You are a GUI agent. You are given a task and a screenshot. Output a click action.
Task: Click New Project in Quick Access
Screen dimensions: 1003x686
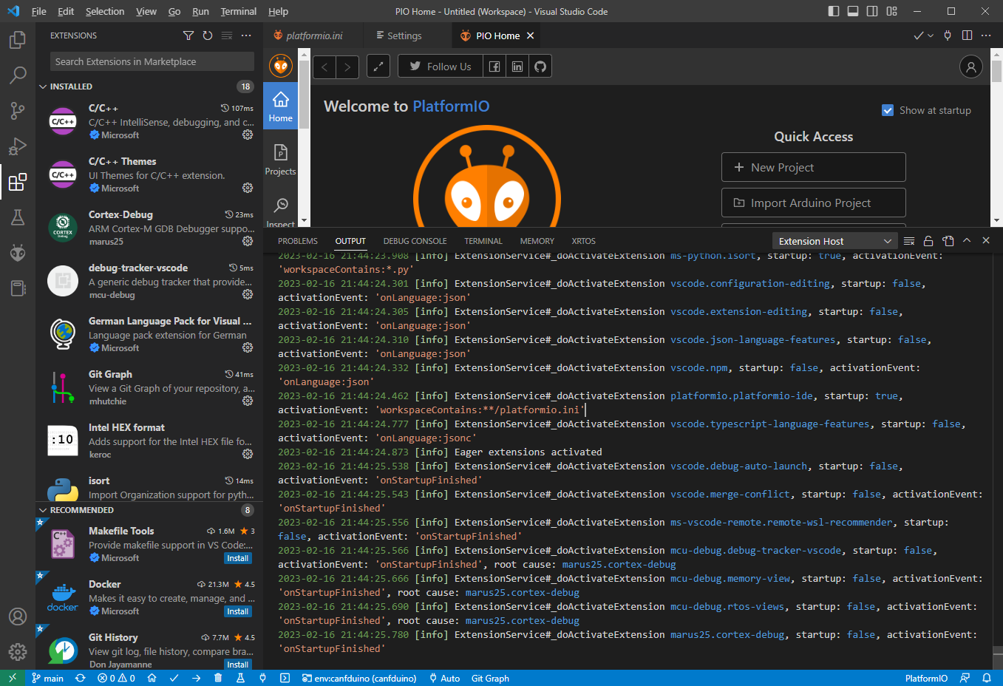point(814,167)
